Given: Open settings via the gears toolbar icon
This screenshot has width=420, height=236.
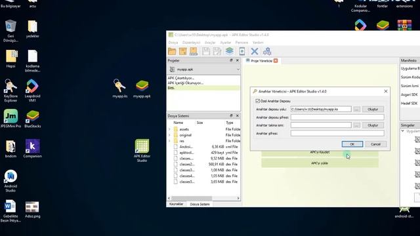Looking at the screenshot, I should point(267,51).
